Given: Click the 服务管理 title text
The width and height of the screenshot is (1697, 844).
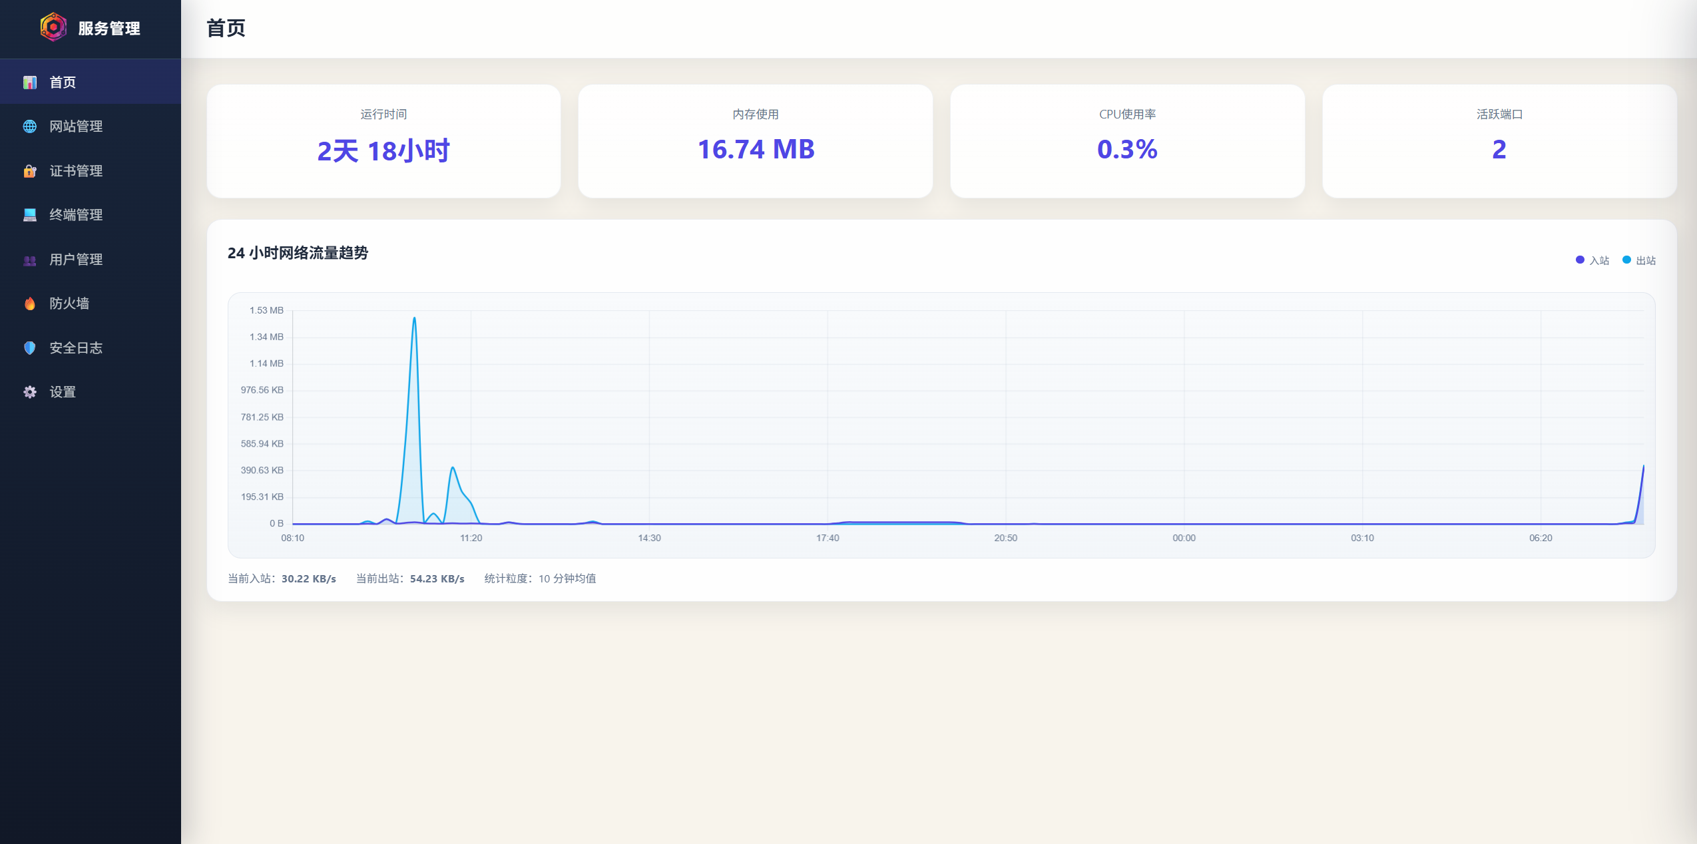Looking at the screenshot, I should point(109,29).
